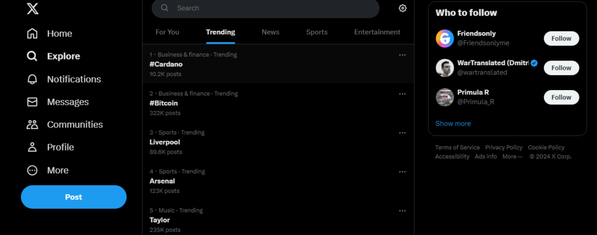Open options menu for #Cardano trend
The height and width of the screenshot is (235, 597).
(x=402, y=55)
